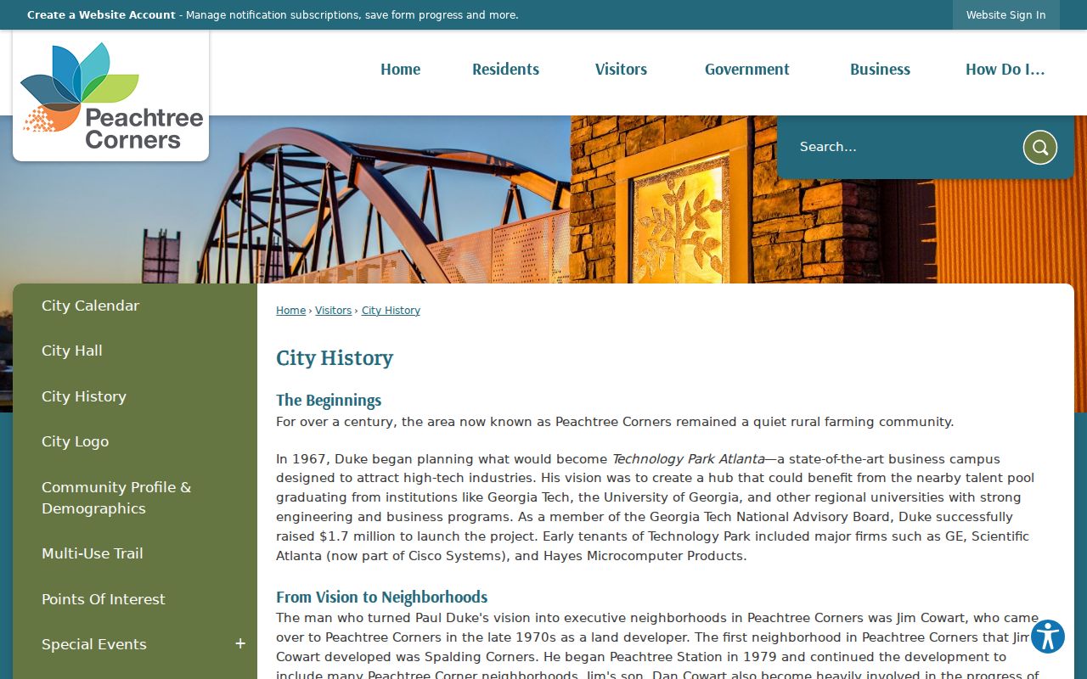Go to Home breadcrumb link
1087x679 pixels.
[x=290, y=311]
